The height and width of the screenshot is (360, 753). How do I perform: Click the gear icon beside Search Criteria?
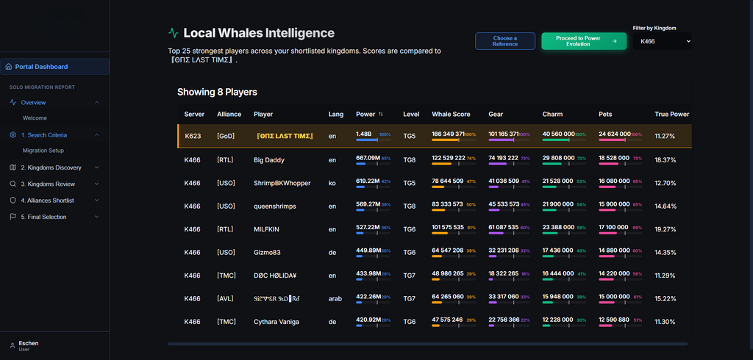tap(13, 135)
